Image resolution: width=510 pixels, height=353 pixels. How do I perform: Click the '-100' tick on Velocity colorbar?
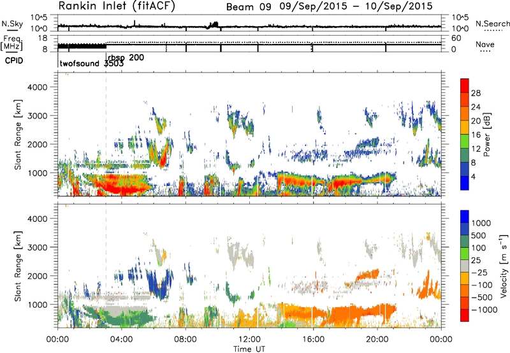[481, 285]
